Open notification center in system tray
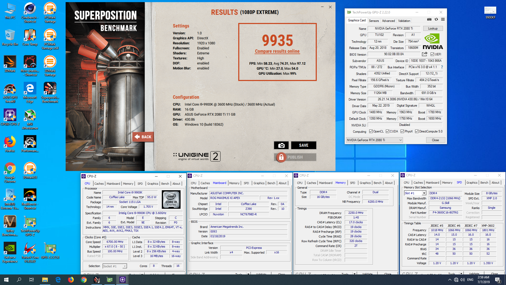 [498, 280]
